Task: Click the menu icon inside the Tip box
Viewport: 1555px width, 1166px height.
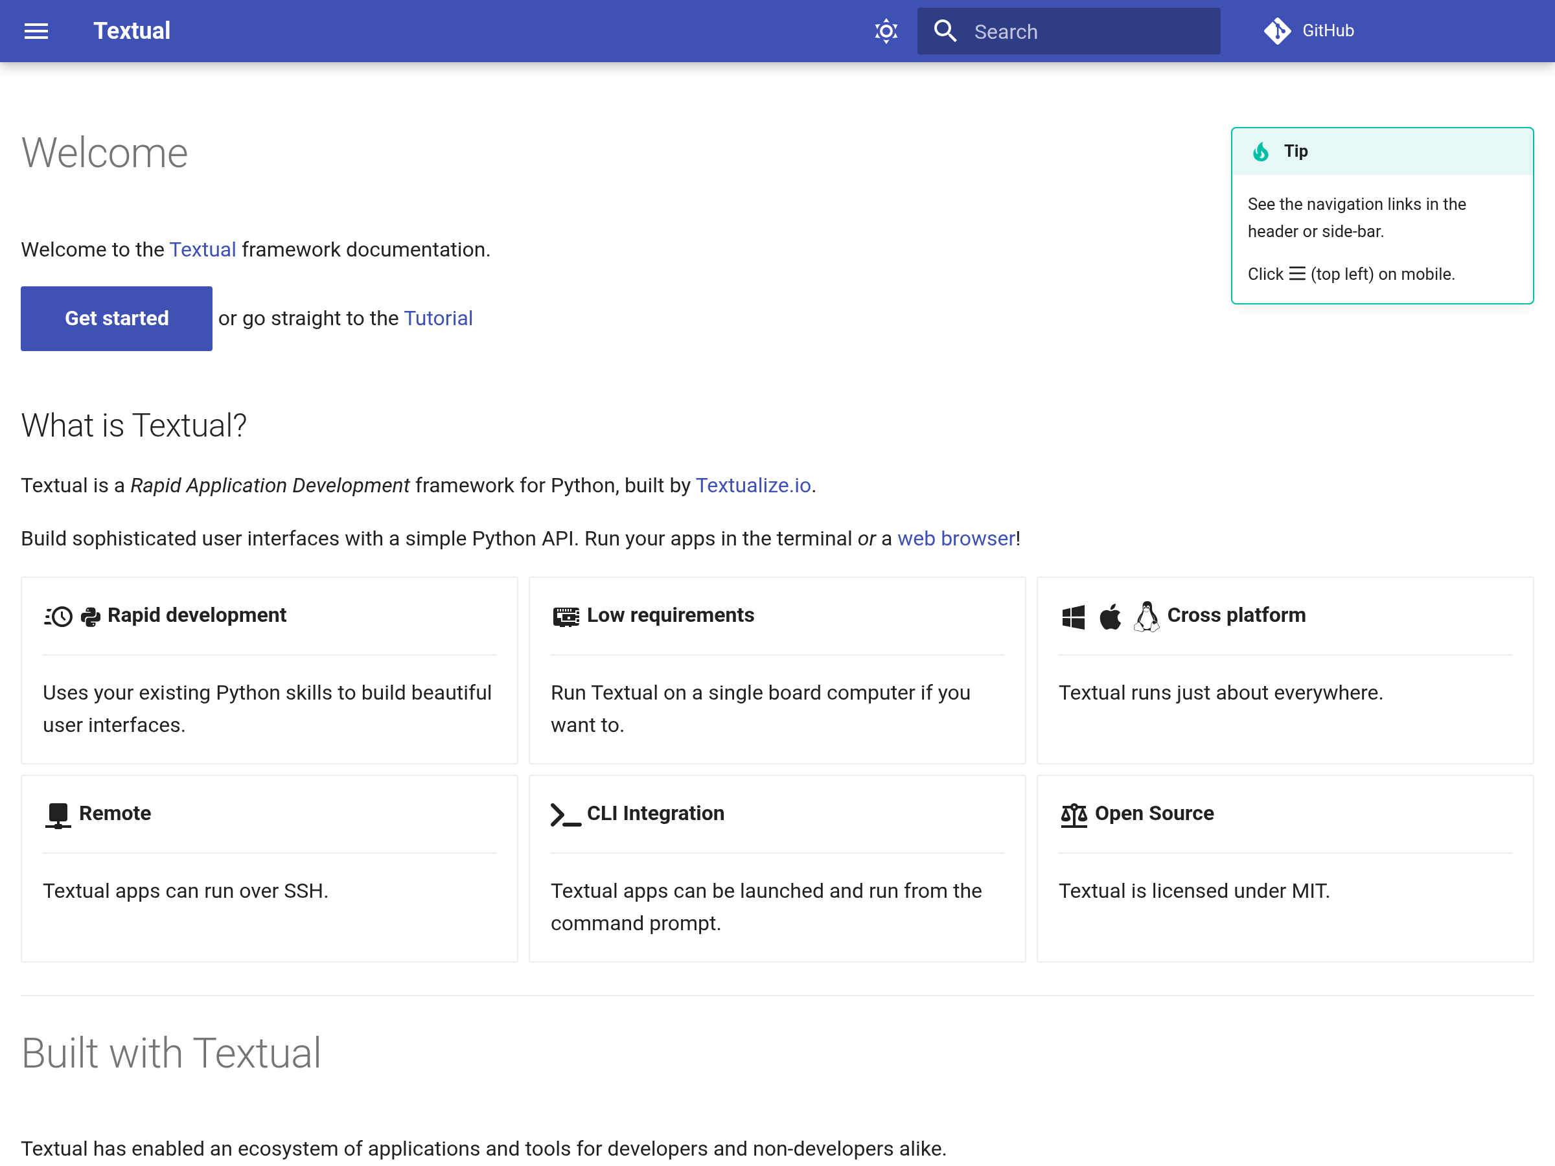Action: click(1296, 273)
